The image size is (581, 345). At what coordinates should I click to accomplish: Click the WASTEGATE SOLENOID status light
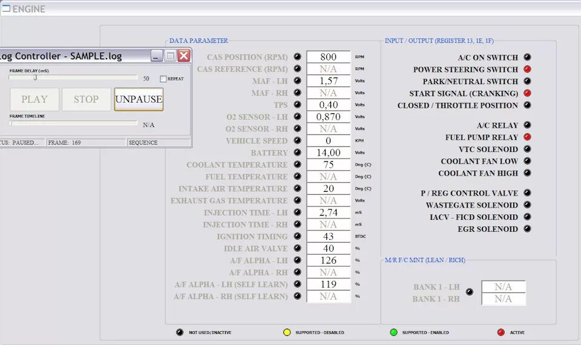click(527, 205)
